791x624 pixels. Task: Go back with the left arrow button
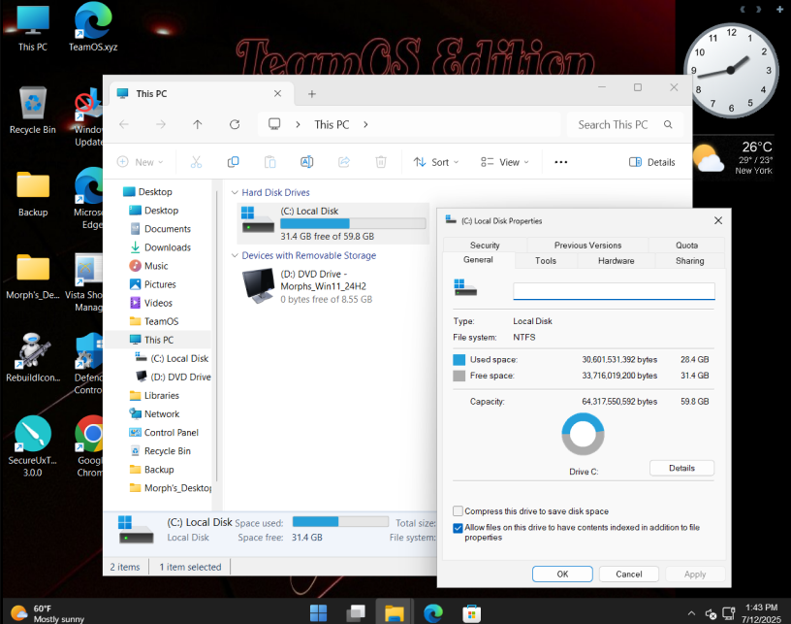pyautogui.click(x=124, y=124)
